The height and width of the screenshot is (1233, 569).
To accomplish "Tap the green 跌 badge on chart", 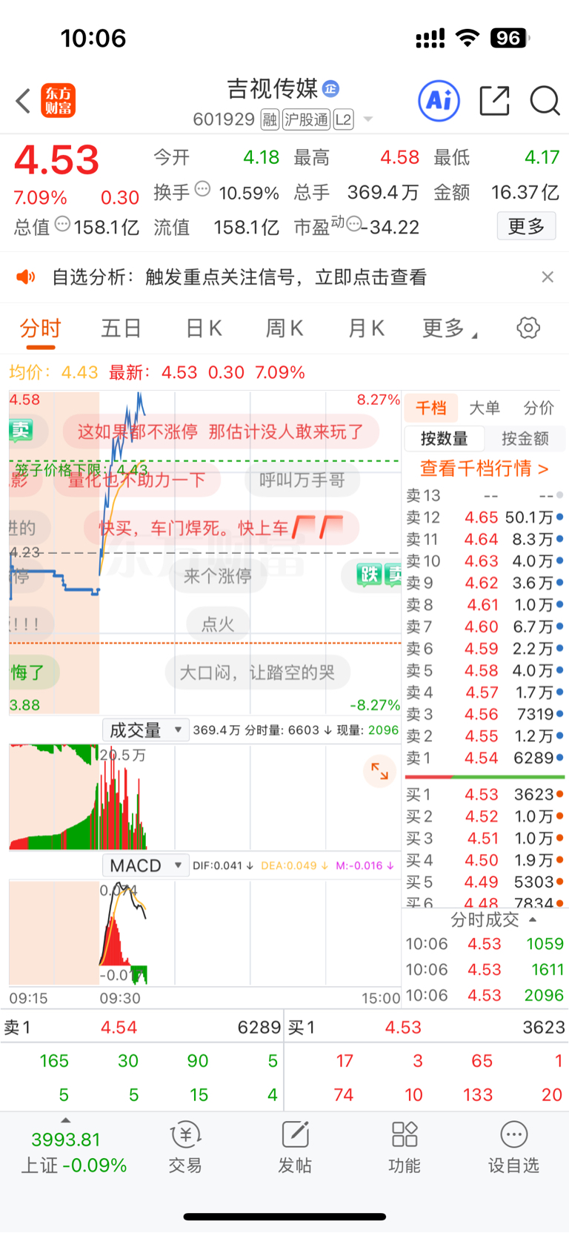I will click(368, 575).
